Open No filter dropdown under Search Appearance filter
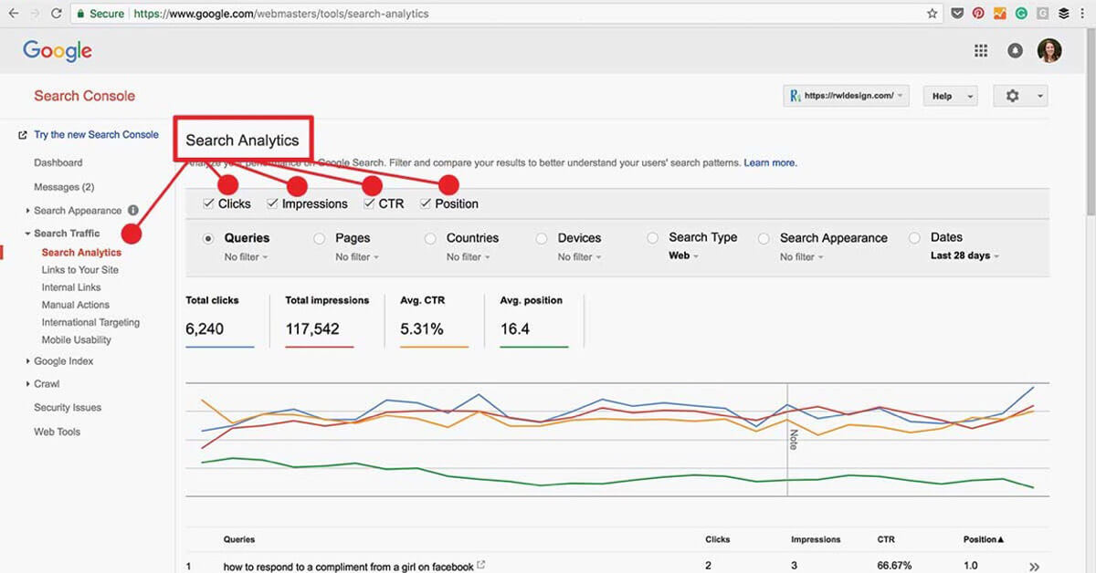 [802, 257]
